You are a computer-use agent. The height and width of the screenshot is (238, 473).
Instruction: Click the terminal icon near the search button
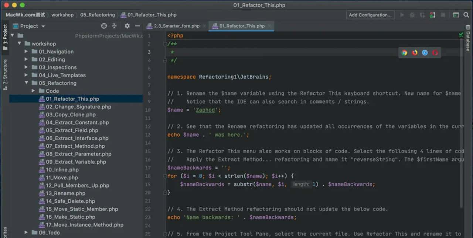[456, 15]
